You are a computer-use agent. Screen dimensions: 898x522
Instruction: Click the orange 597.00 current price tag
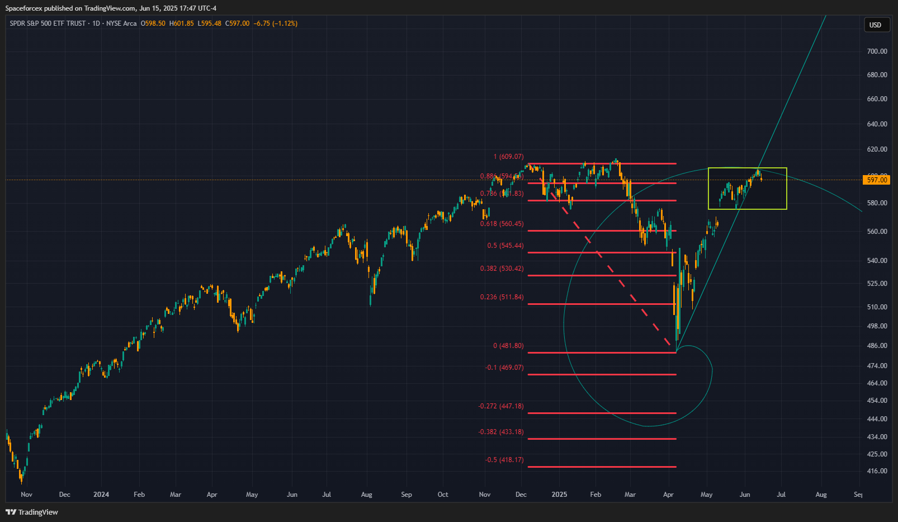pyautogui.click(x=877, y=180)
